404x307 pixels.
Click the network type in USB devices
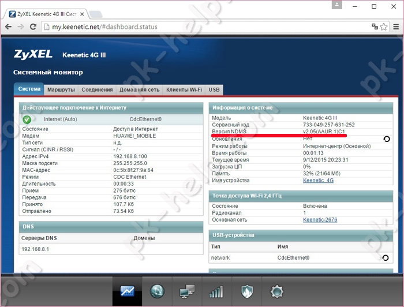pyautogui.click(x=220, y=258)
